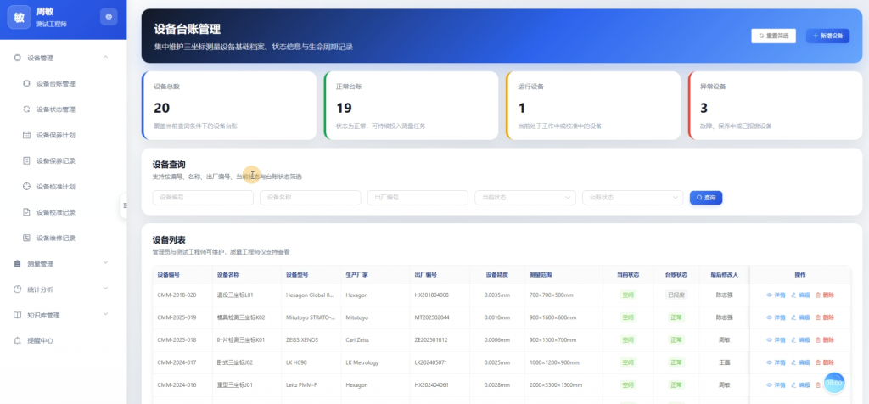Screen dimensions: 869x404
Task: Click the 设备管理 menu icon
Action: (x=17, y=58)
